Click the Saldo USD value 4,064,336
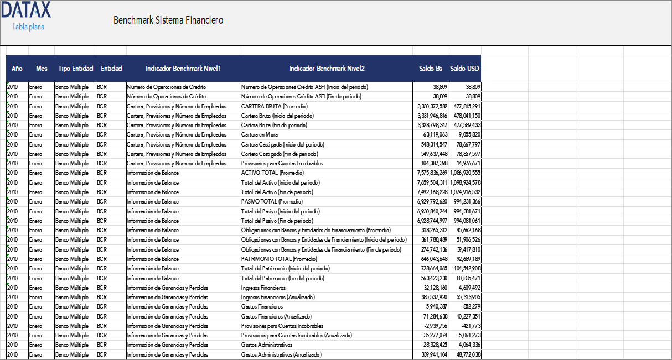Image resolution: width=672 pixels, height=360 pixels. [x=464, y=345]
